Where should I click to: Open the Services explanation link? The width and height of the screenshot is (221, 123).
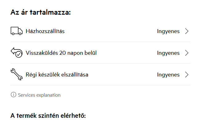click(x=39, y=95)
